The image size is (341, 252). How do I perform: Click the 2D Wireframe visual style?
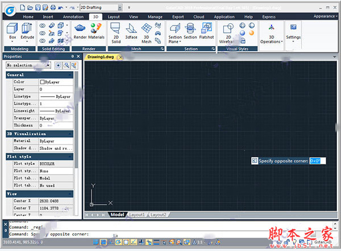point(227,33)
